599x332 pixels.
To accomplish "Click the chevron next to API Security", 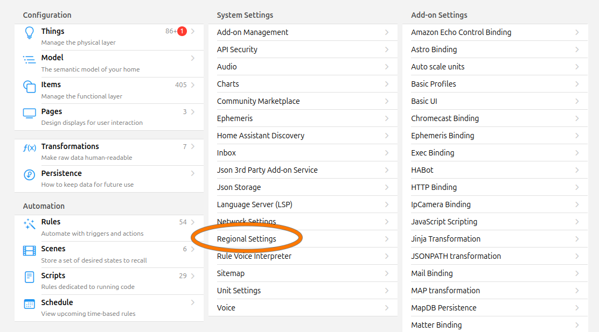I will 387,50.
